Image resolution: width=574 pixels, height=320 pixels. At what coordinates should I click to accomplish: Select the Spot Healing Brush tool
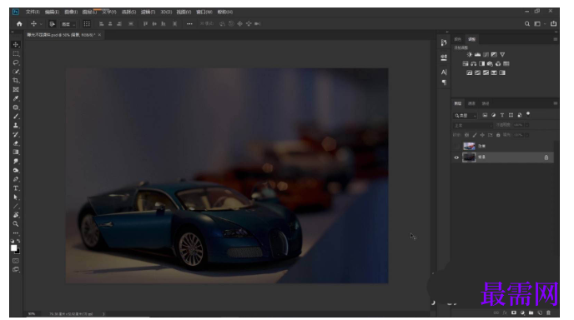pyautogui.click(x=16, y=107)
